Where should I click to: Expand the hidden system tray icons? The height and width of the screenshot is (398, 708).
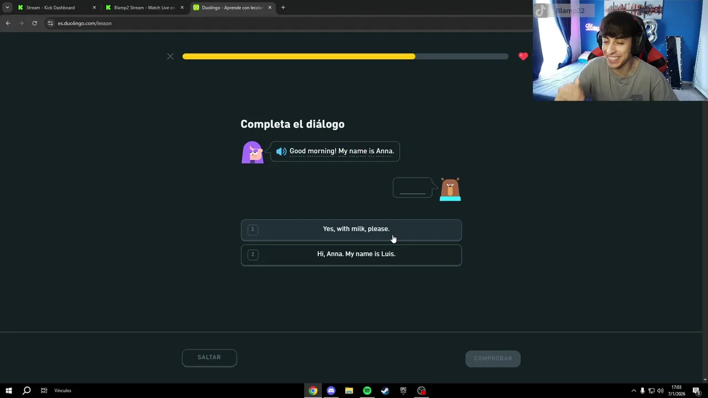(634, 391)
